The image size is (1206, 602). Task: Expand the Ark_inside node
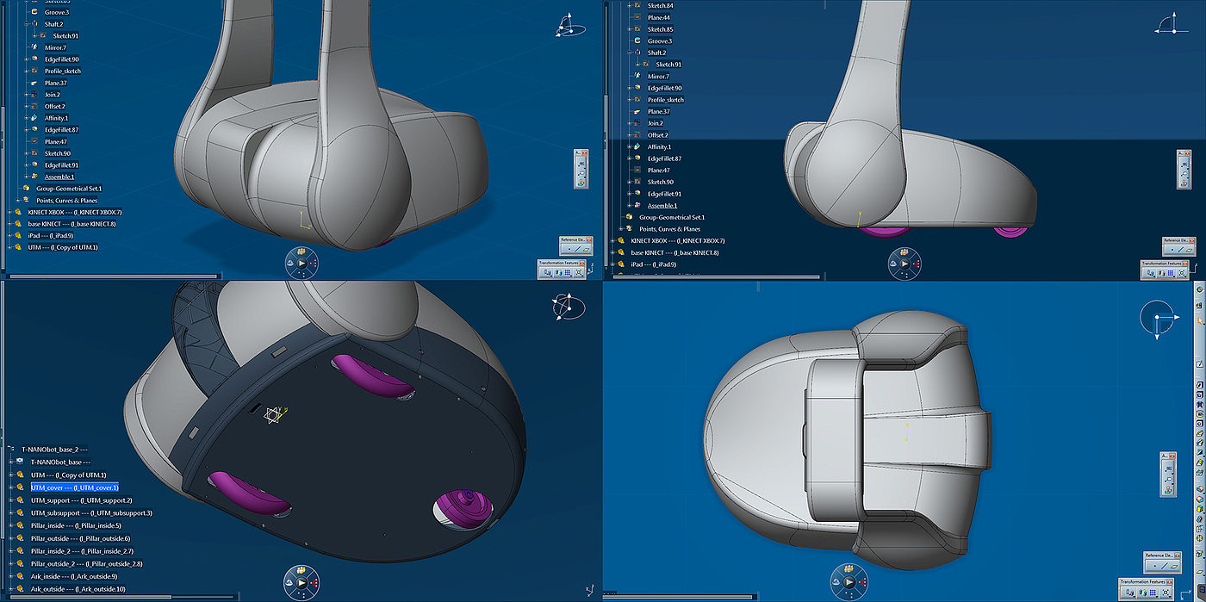(11, 576)
